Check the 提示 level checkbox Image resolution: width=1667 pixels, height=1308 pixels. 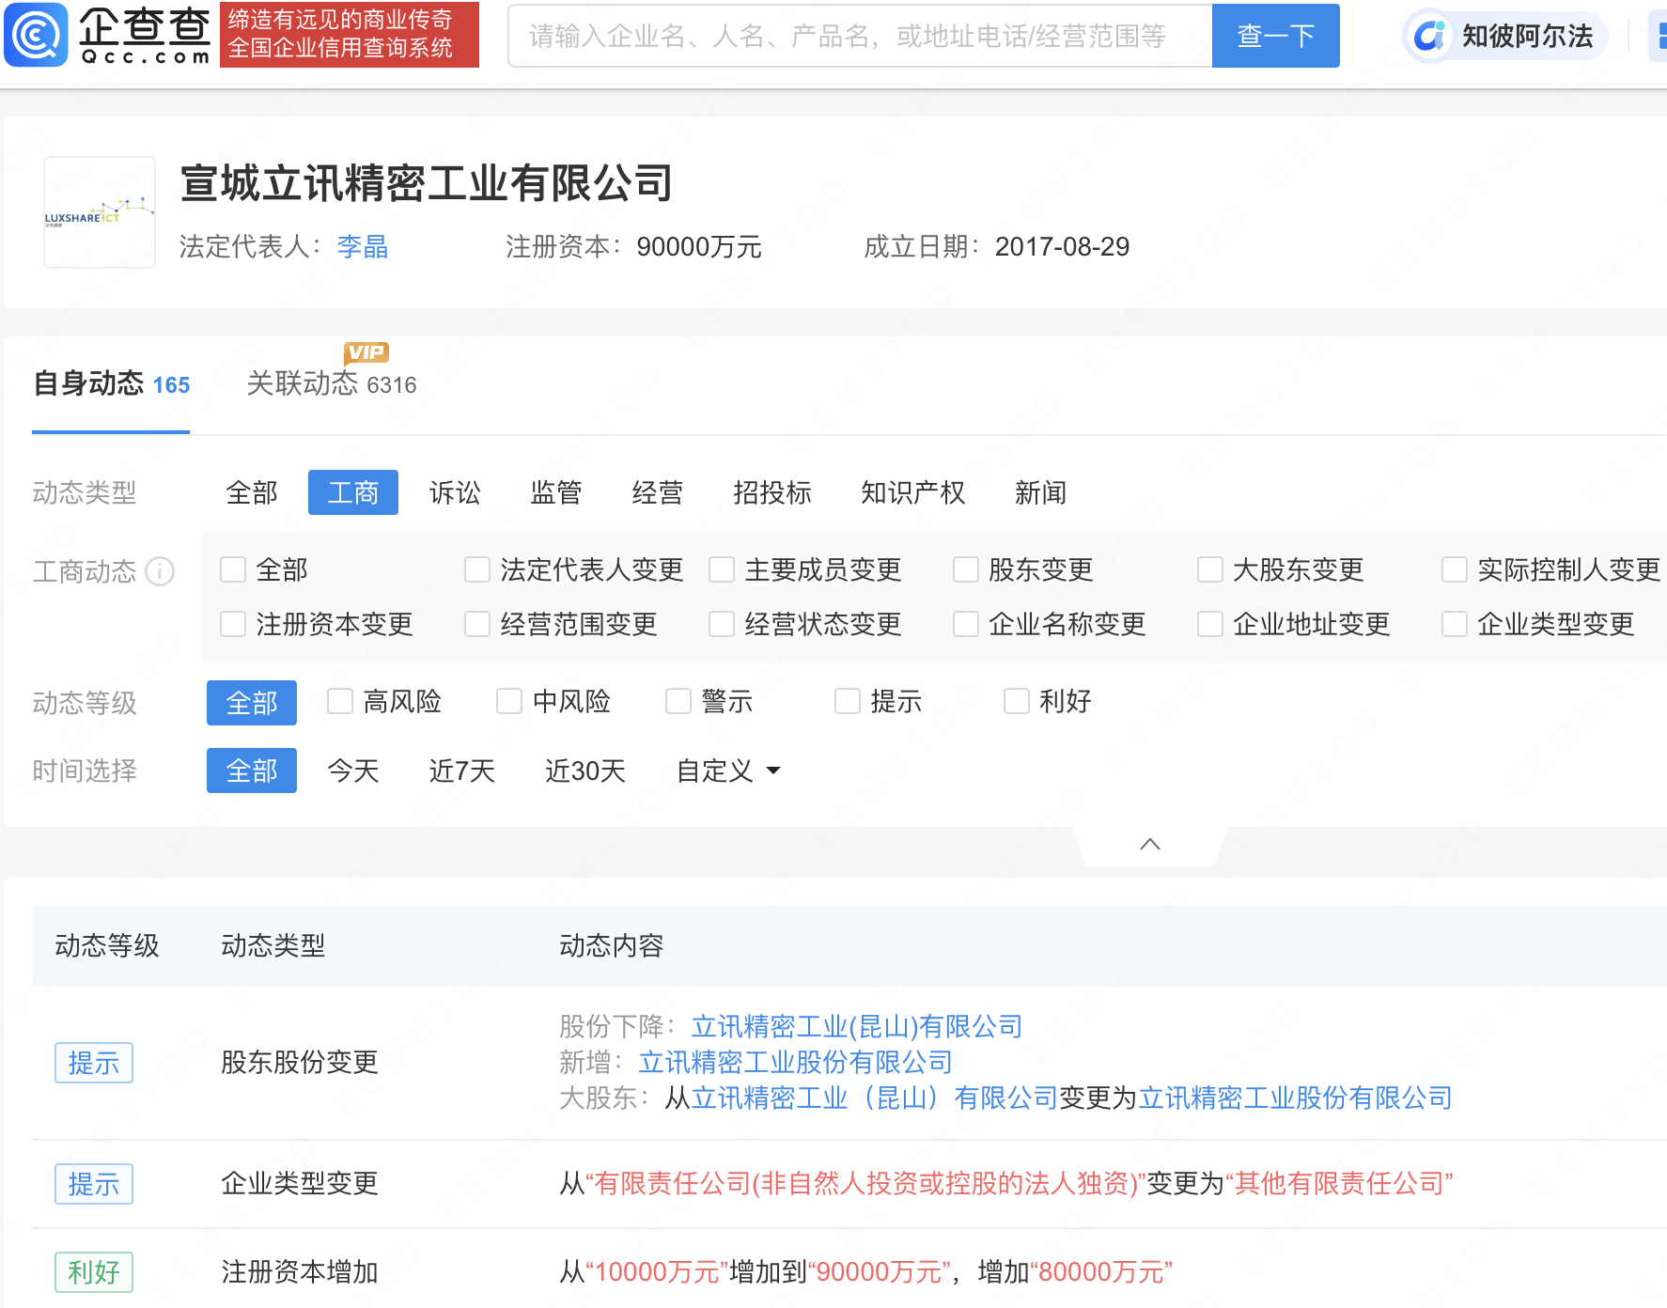click(848, 701)
